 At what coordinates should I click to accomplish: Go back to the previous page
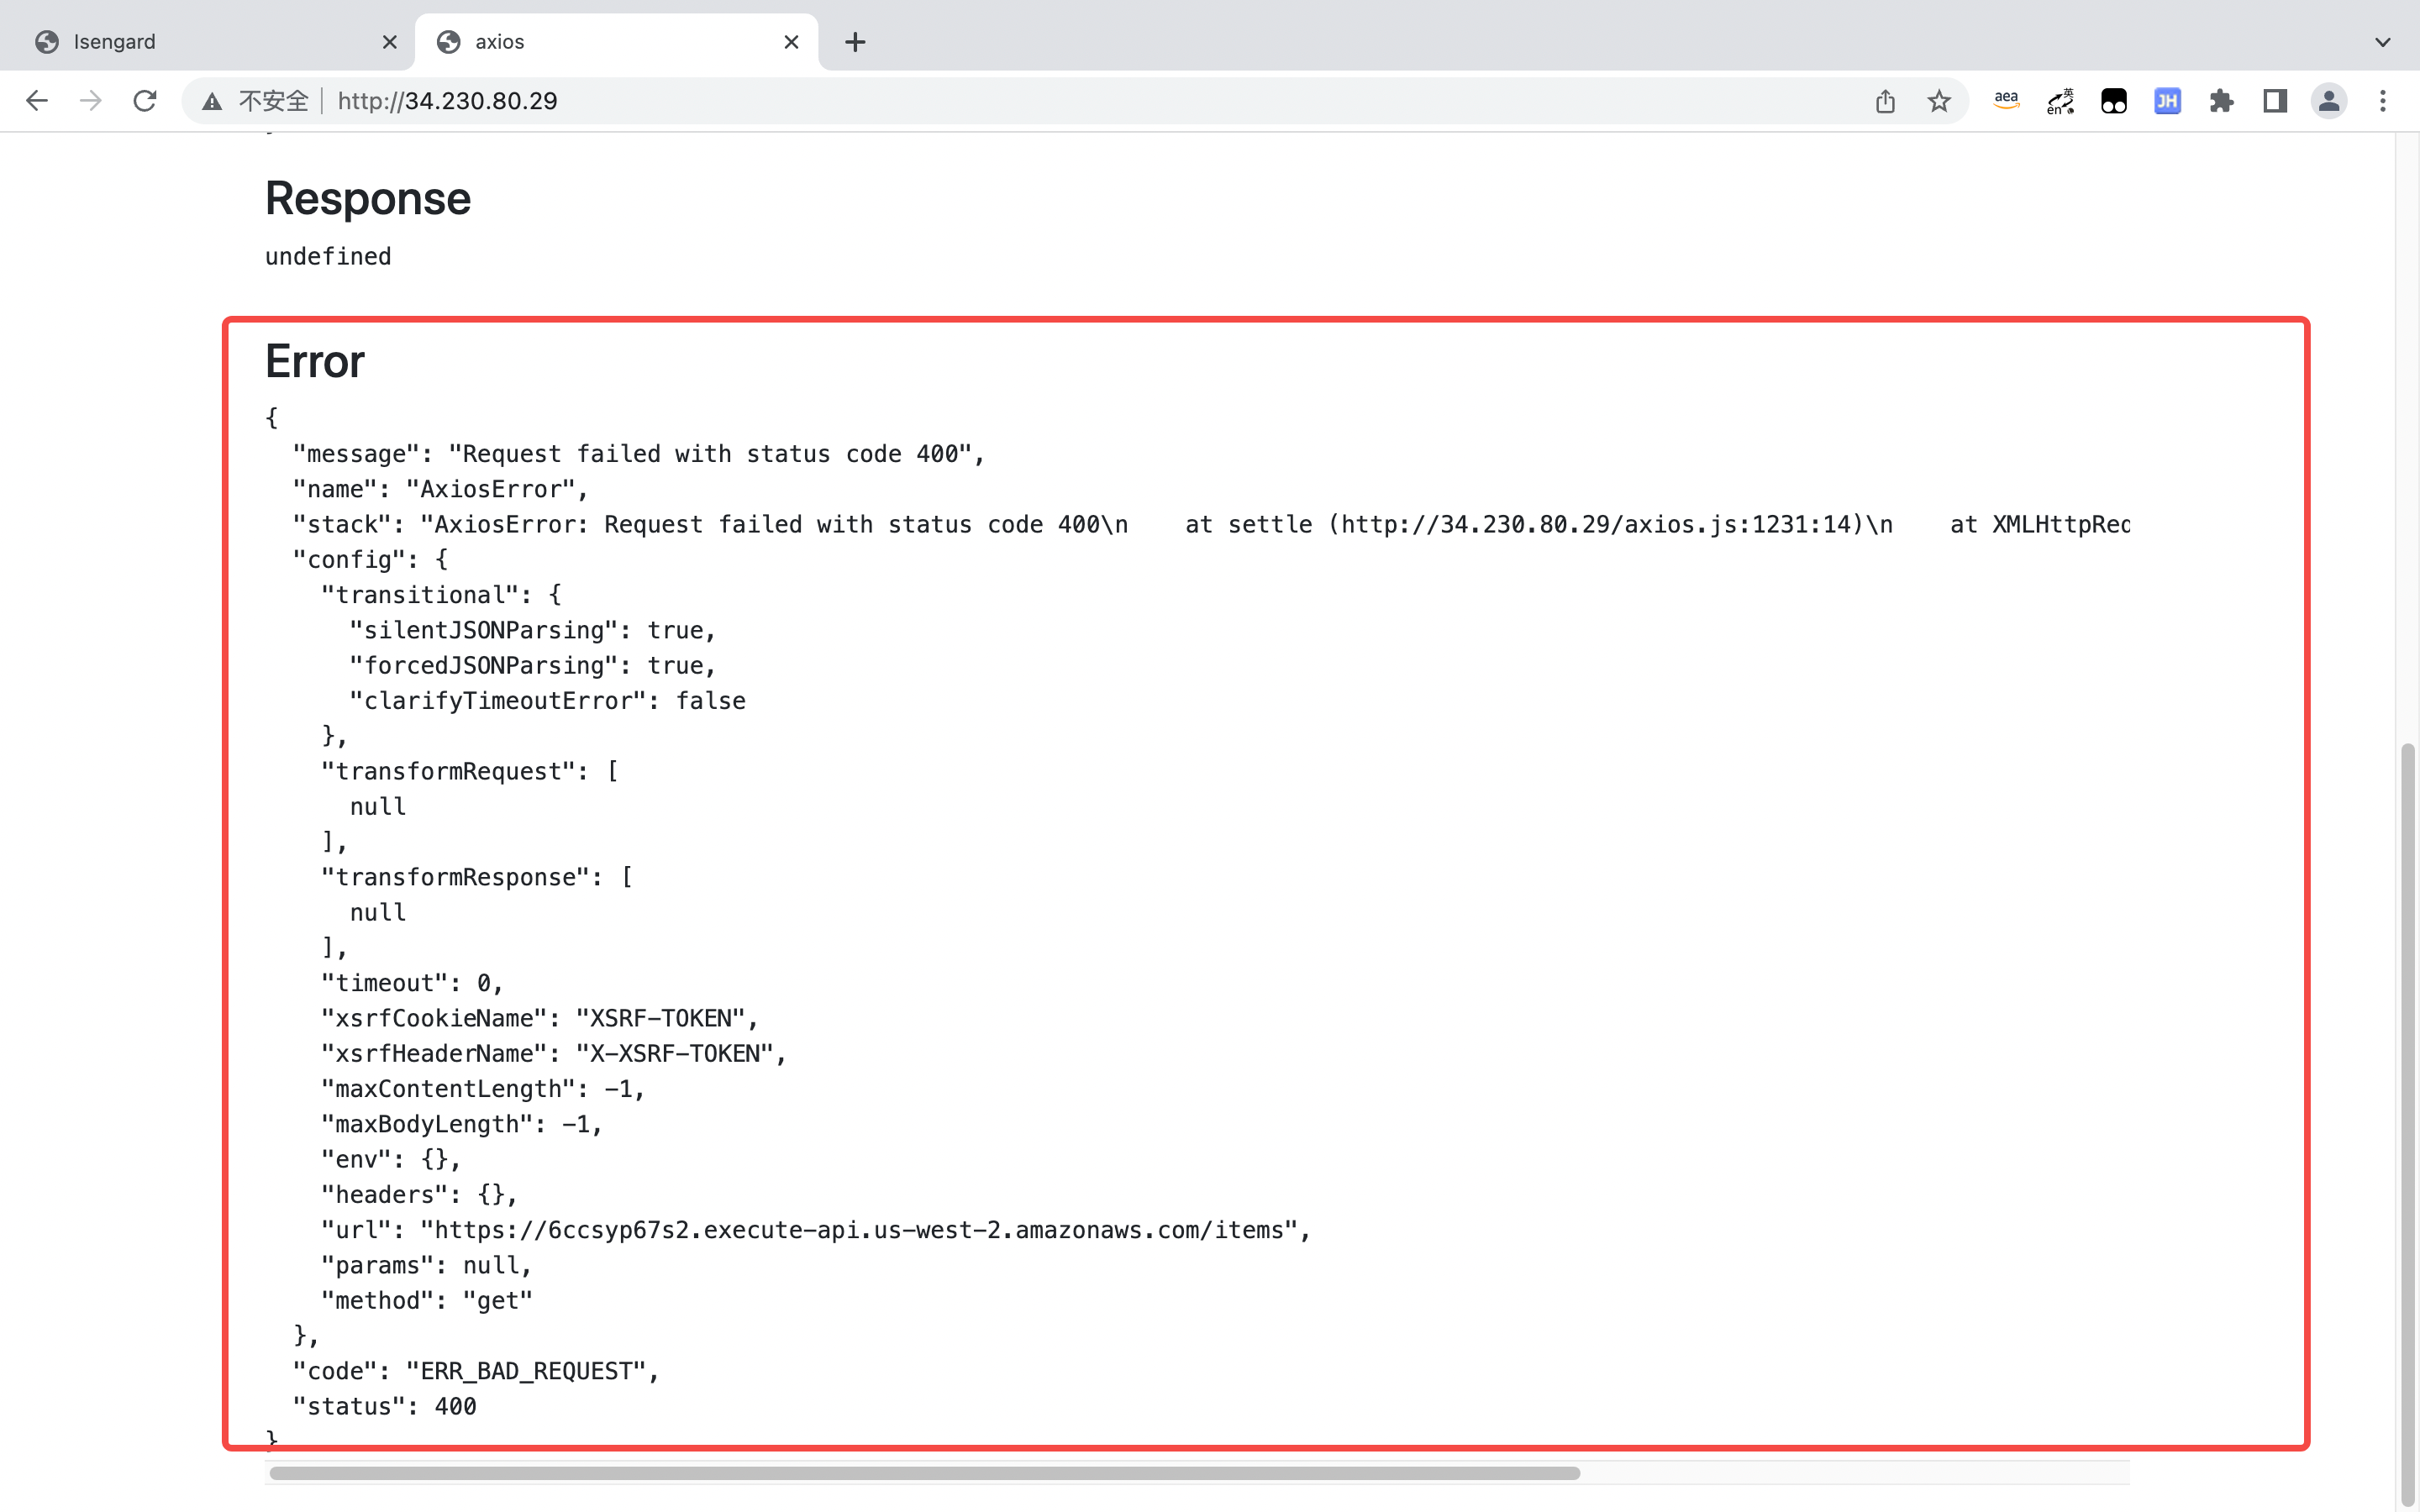(37, 101)
